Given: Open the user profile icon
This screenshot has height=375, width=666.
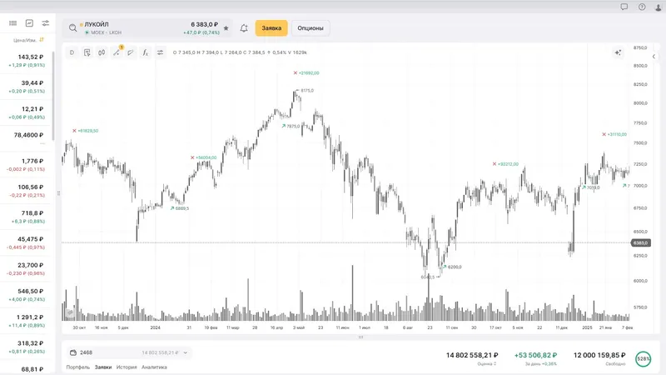Looking at the screenshot, I should (658, 7).
